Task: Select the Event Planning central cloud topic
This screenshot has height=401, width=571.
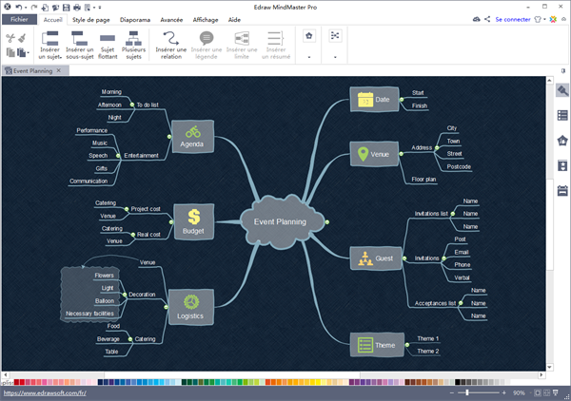Action: coord(280,221)
